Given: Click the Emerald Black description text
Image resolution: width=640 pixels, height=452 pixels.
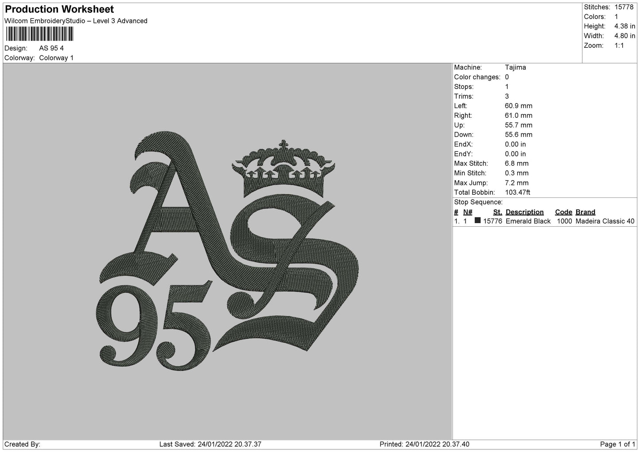Looking at the screenshot, I should tap(528, 221).
